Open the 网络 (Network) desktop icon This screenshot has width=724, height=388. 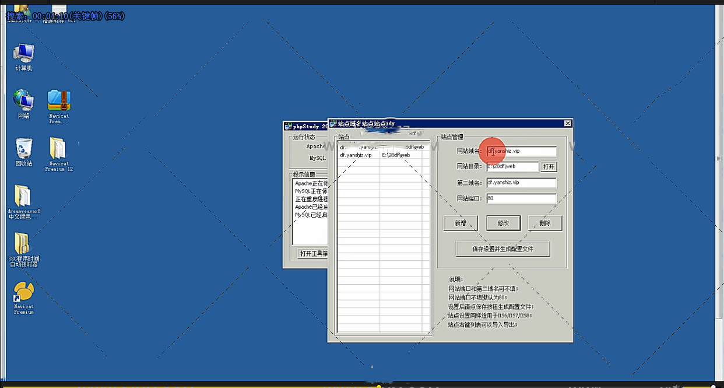click(23, 101)
